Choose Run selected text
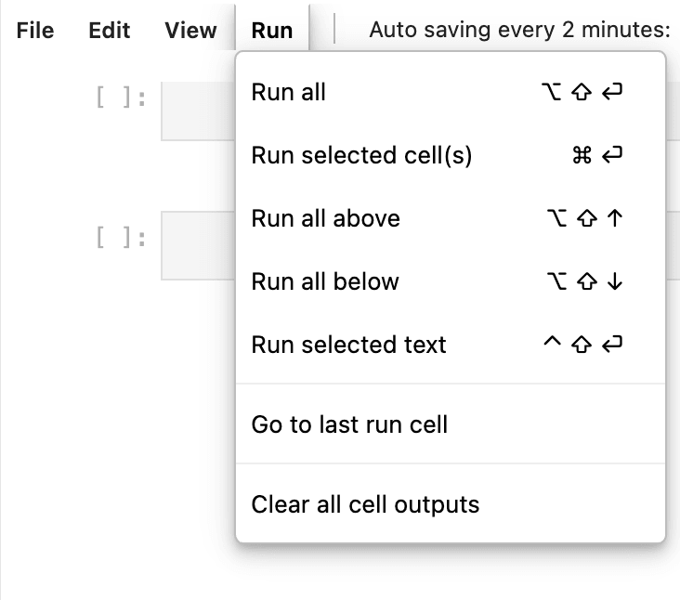 [x=348, y=345]
